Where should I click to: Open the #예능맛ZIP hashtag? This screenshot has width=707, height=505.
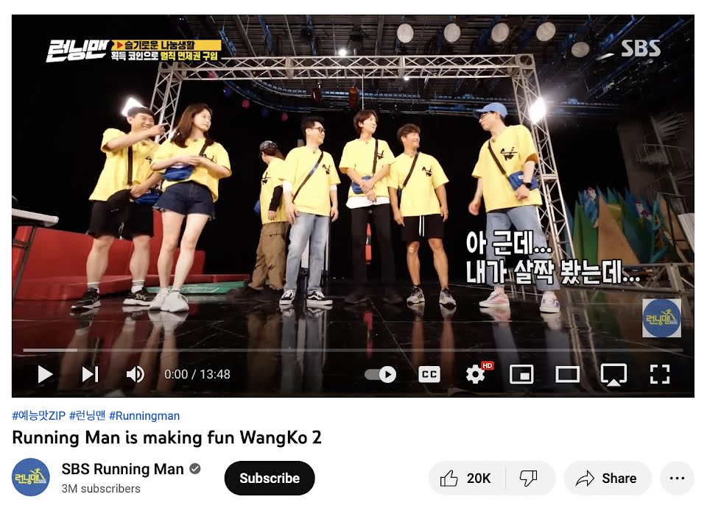pos(39,415)
